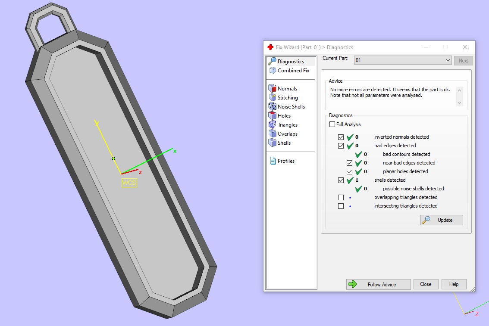Enable intersecting triangles detected checkbox
The height and width of the screenshot is (326, 489).
(x=341, y=206)
